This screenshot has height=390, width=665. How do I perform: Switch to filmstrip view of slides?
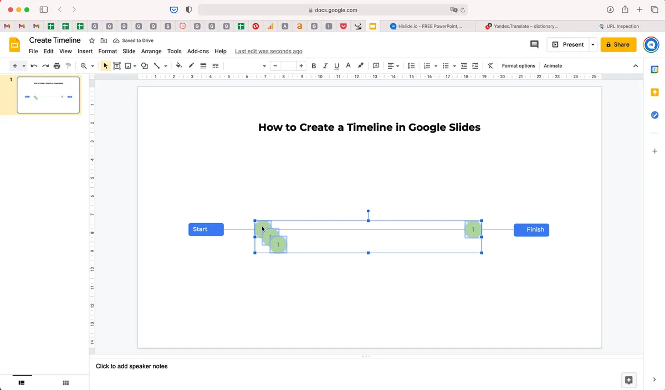[22, 382]
